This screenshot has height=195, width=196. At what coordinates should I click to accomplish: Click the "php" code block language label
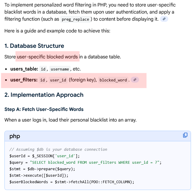[x=15, y=136]
